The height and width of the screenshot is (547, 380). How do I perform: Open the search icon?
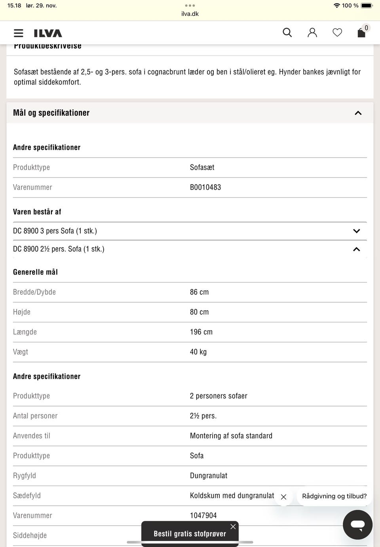coord(287,32)
